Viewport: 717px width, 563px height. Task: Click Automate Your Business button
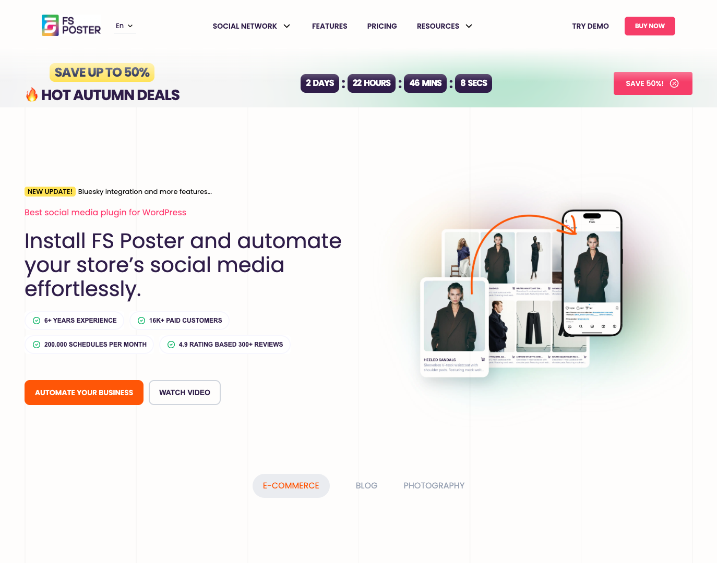click(x=84, y=393)
